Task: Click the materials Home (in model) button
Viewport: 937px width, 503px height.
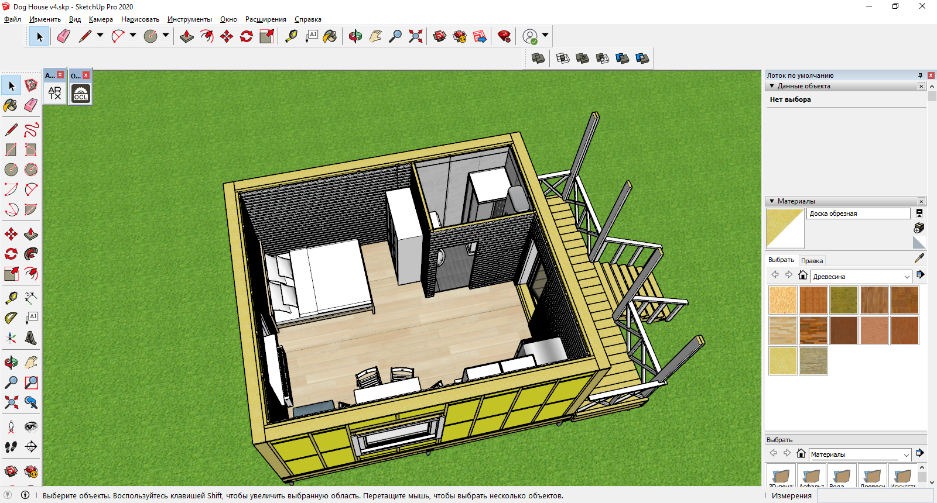Action: click(x=803, y=275)
